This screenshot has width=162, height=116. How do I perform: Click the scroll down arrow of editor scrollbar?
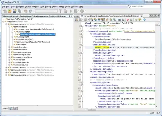157,106
